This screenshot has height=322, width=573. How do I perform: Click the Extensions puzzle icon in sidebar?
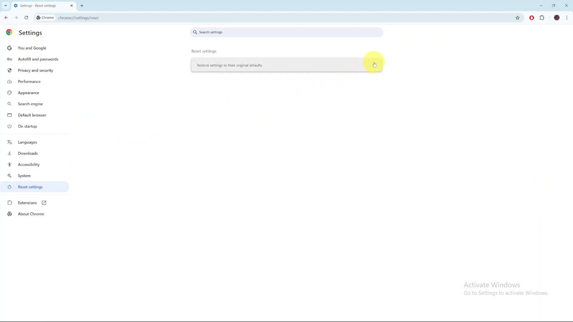pos(10,203)
